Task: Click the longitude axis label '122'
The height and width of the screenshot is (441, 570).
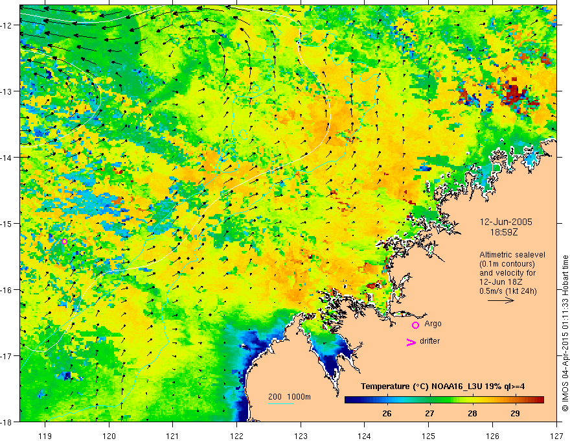Action: click(236, 436)
